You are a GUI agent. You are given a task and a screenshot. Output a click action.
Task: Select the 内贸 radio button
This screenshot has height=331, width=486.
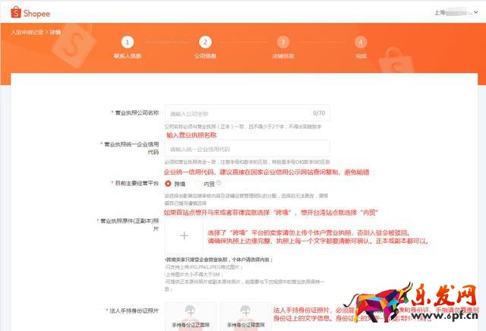[x=197, y=184]
